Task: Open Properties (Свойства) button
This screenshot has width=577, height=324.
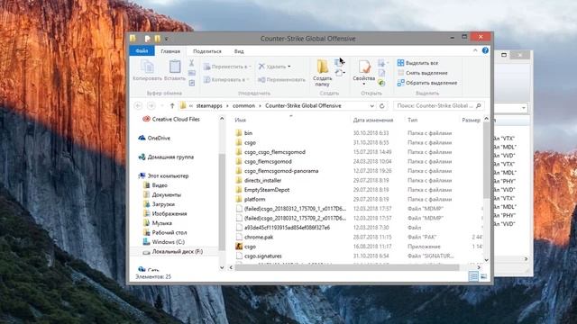Action: [x=364, y=72]
